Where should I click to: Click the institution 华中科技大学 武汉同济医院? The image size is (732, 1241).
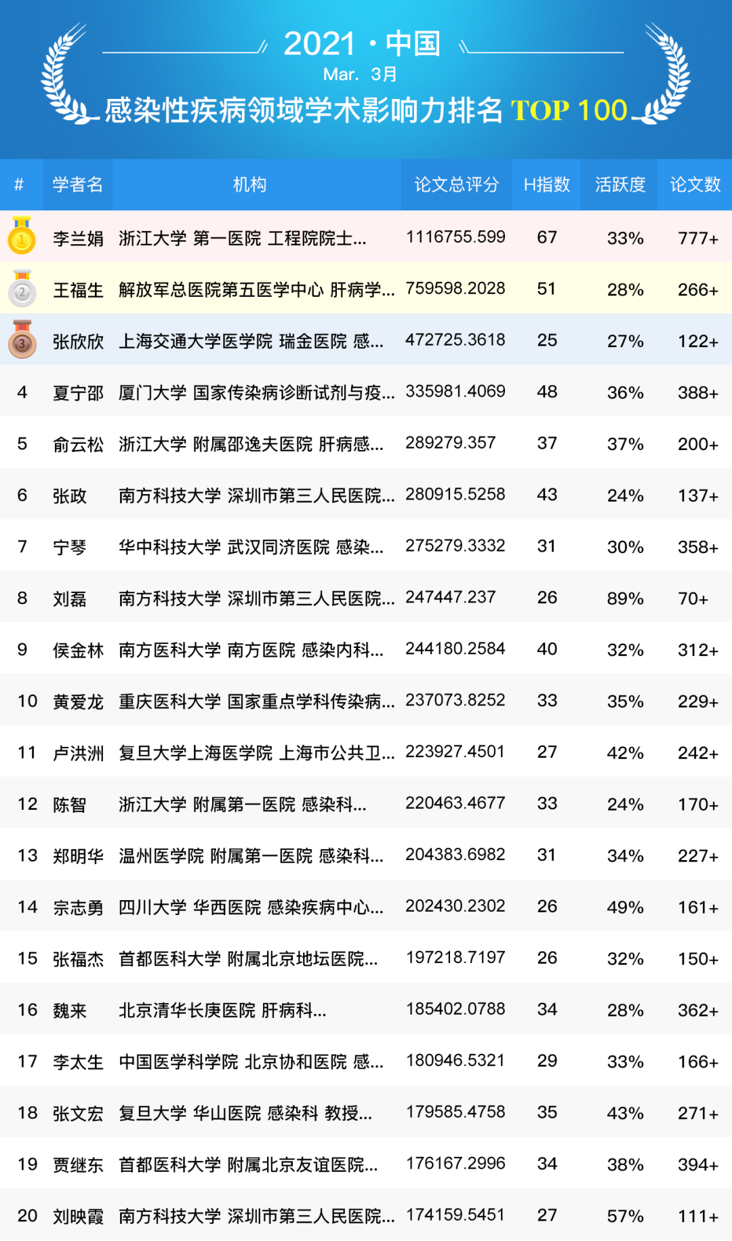point(251,548)
